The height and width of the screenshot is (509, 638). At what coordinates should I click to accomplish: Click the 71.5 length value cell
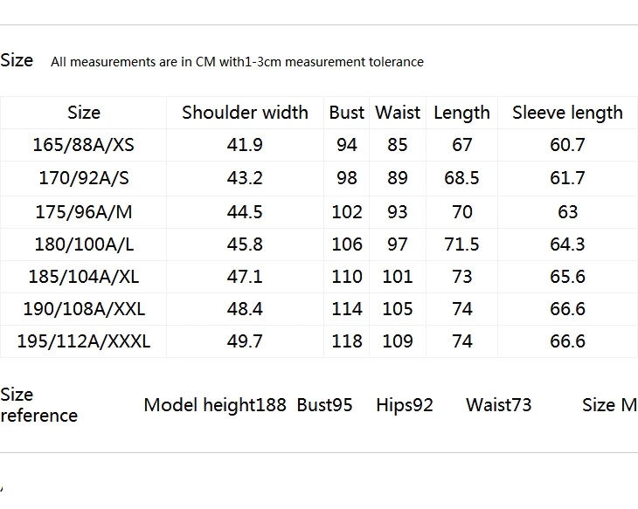pyautogui.click(x=461, y=244)
